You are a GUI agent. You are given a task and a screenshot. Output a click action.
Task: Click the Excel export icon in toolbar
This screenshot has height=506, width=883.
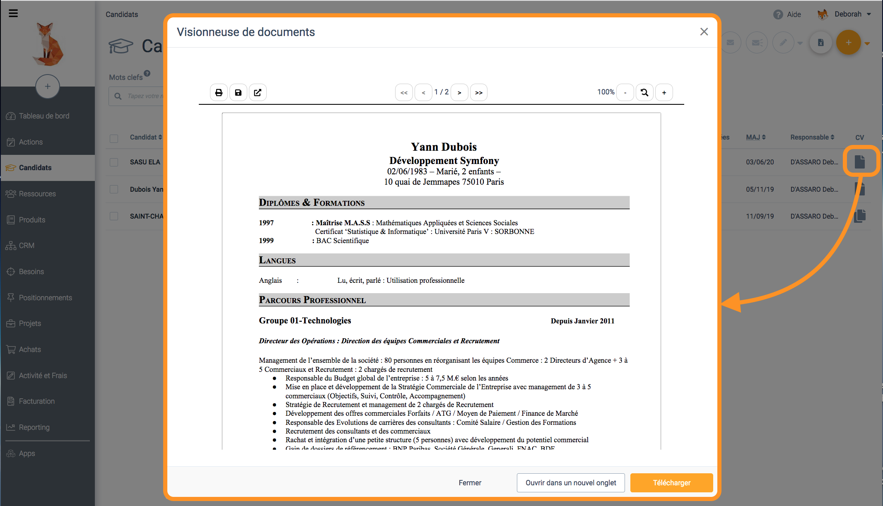[821, 43]
